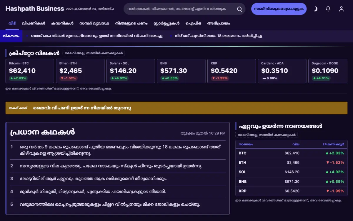Click the ഏറ്റവും ഉയർന്ന നാണയങ്ങൾ heading

[280, 126]
